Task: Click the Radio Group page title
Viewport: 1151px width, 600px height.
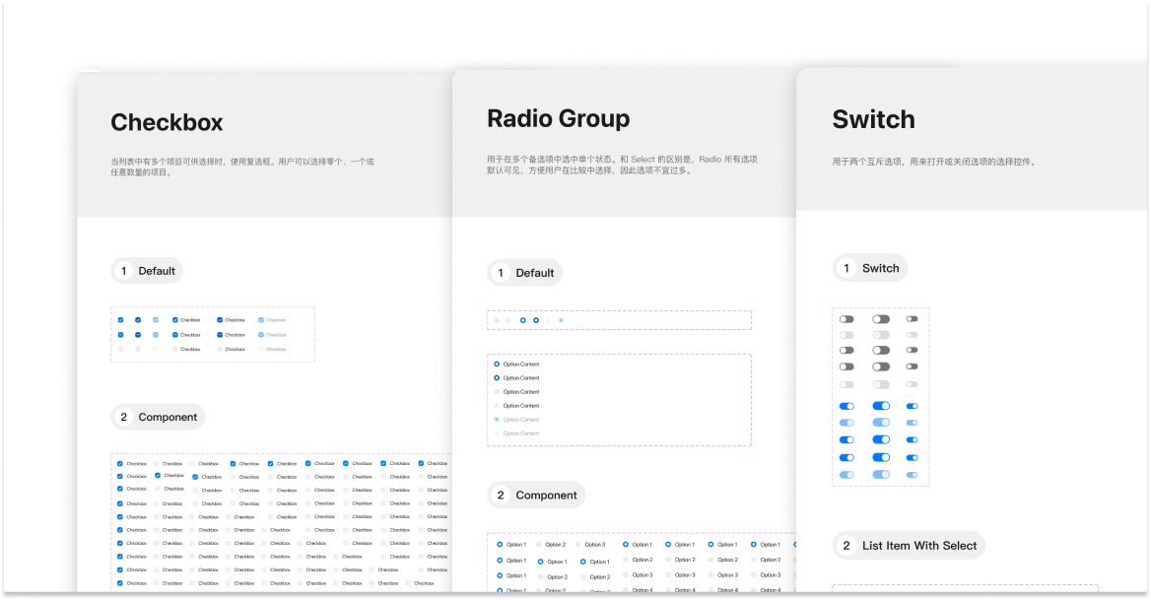Action: coord(558,118)
